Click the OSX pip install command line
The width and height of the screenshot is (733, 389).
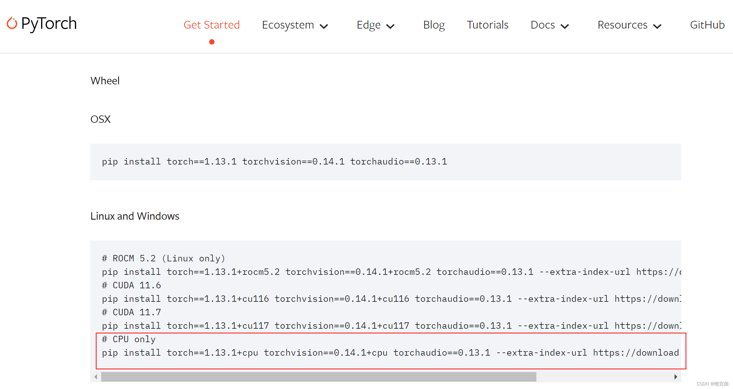(274, 162)
